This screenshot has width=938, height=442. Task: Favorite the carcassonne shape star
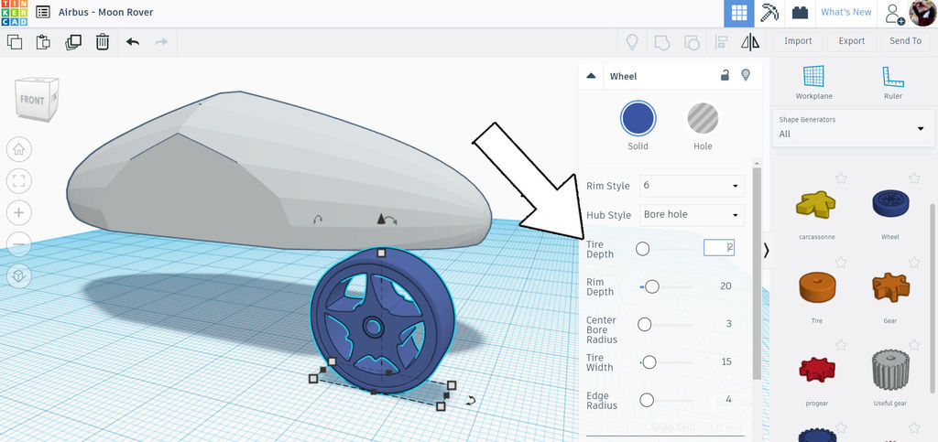[841, 178]
